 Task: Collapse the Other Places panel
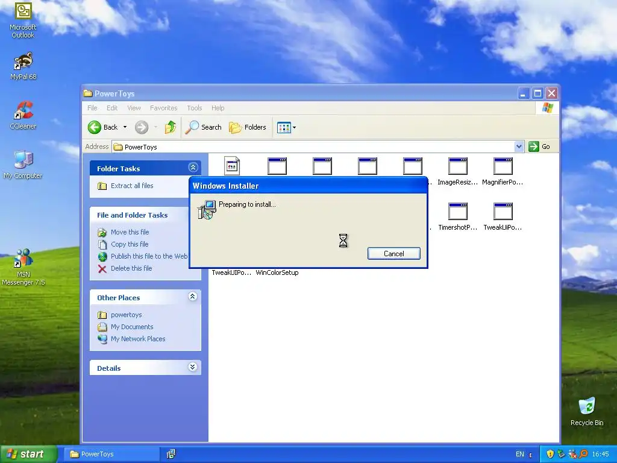pyautogui.click(x=193, y=297)
